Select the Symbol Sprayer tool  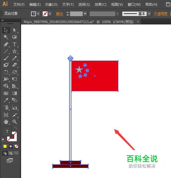tap(6, 107)
